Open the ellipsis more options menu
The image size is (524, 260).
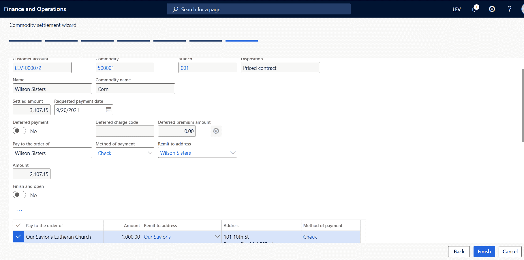(19, 210)
